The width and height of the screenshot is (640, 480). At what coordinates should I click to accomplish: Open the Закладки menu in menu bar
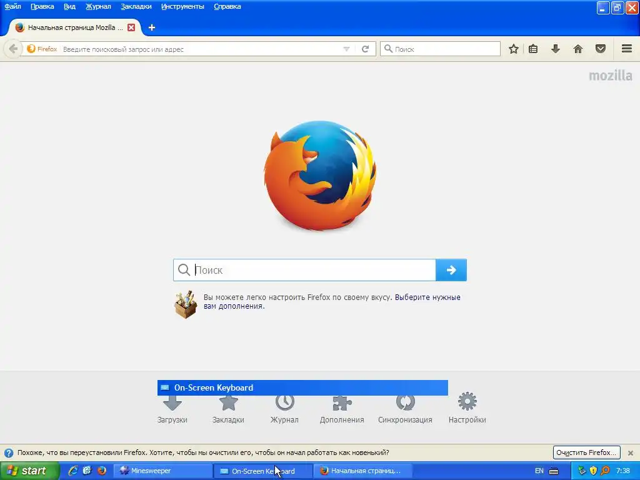136,6
